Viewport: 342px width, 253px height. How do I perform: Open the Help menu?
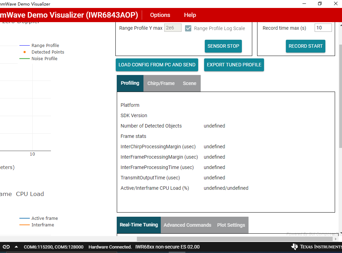tap(190, 15)
